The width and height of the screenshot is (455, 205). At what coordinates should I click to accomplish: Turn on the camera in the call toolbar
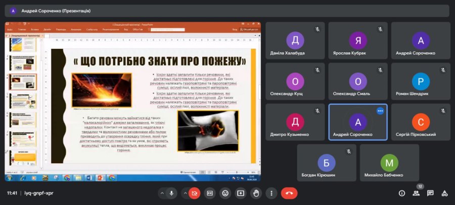point(195,193)
